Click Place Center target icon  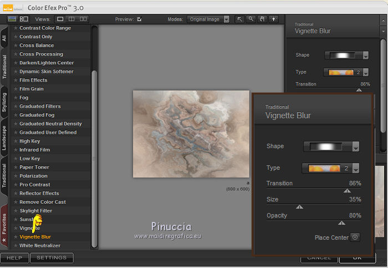[x=355, y=237]
